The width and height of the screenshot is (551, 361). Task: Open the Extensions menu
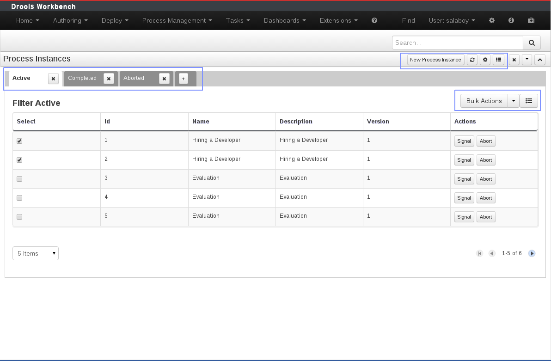pos(338,20)
